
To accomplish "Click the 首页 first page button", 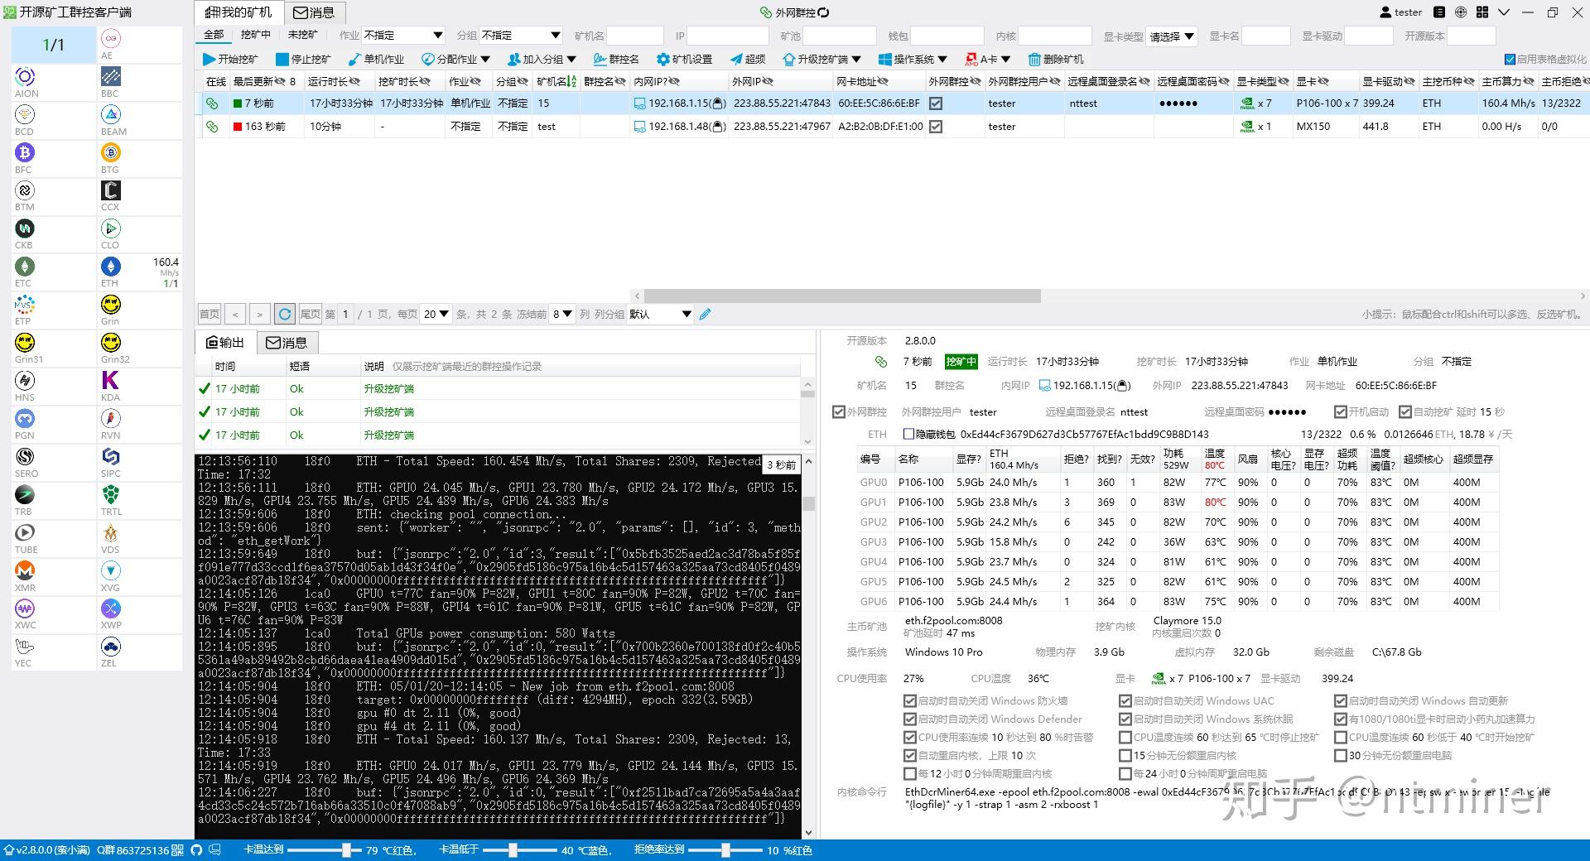I will pyautogui.click(x=210, y=314).
